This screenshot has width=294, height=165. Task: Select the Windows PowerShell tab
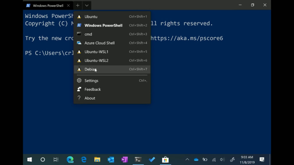click(48, 6)
